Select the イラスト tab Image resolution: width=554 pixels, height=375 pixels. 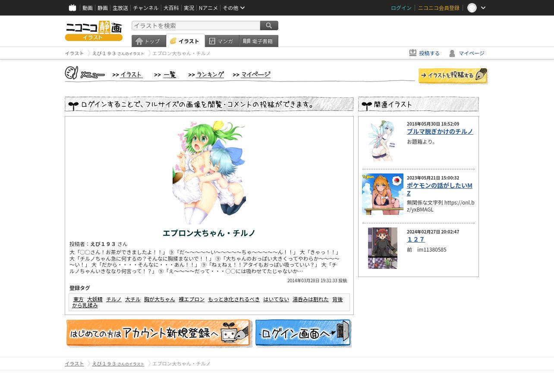coord(186,41)
